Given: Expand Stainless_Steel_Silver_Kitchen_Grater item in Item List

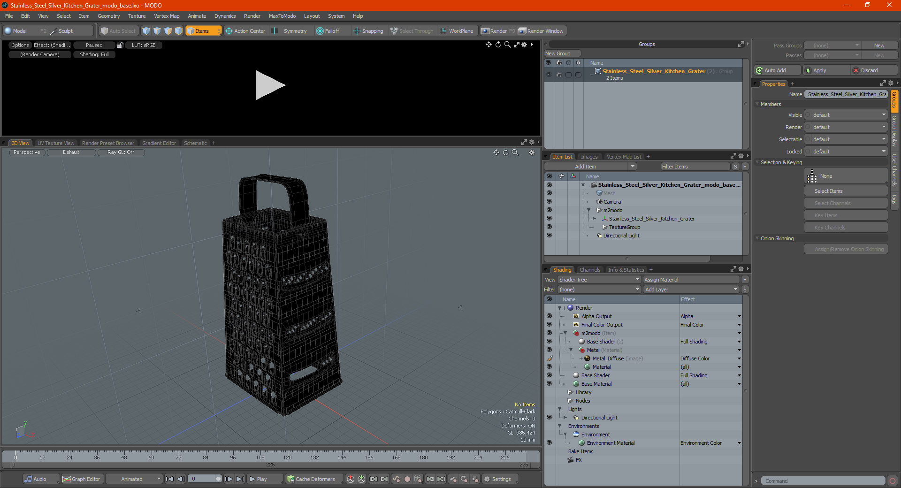Looking at the screenshot, I should pyautogui.click(x=594, y=219).
